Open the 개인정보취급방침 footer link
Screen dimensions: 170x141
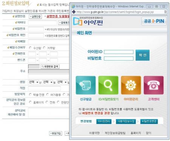(x=115, y=133)
